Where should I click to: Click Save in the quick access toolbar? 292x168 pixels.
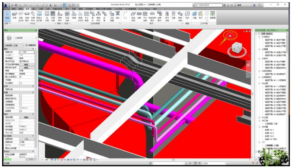(x=16, y=5)
